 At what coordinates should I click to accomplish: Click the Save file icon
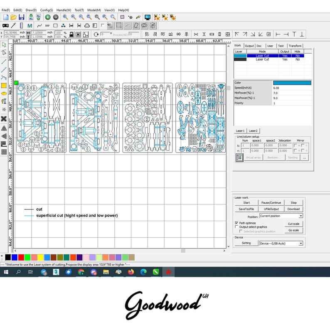click(22, 17)
